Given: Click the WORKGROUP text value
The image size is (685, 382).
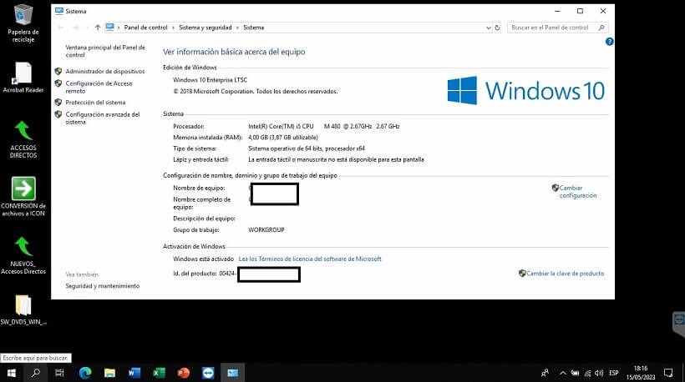Looking at the screenshot, I should (266, 230).
